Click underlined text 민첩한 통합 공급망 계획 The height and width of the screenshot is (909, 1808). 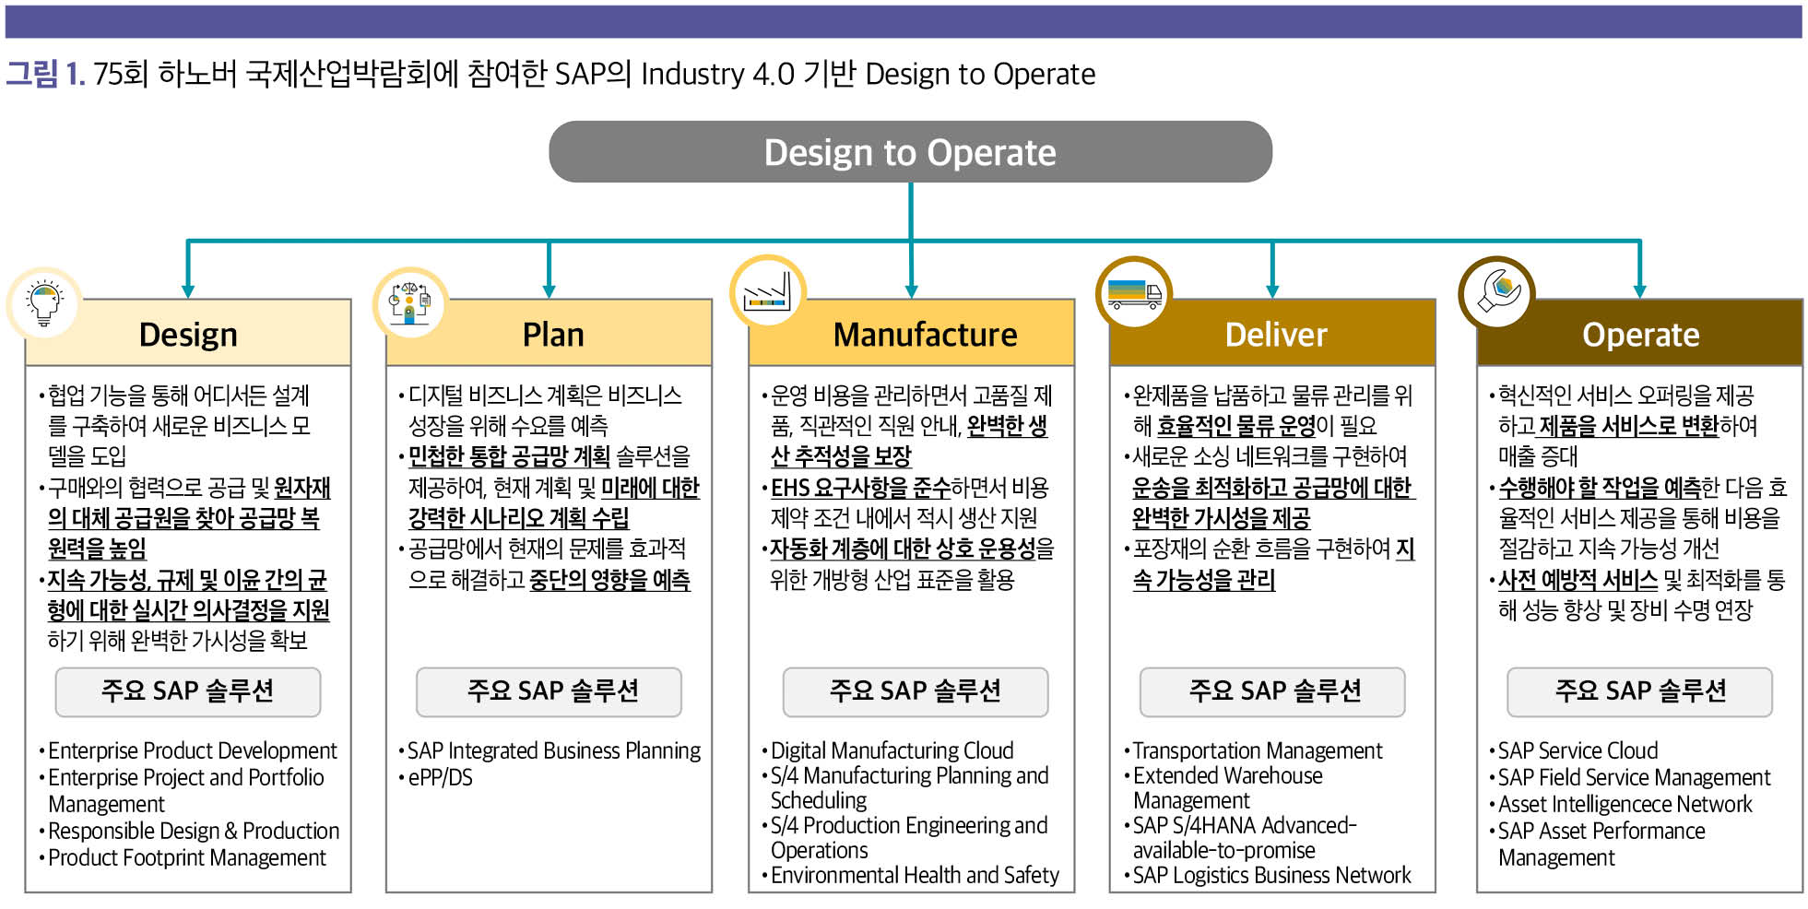(x=509, y=456)
